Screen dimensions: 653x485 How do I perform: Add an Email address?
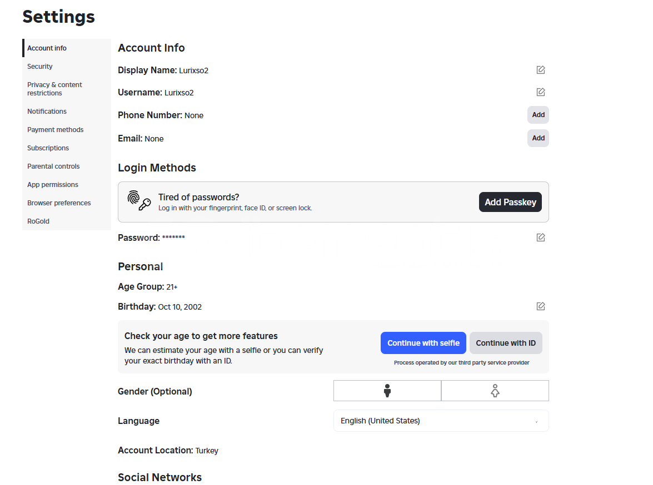click(x=538, y=138)
